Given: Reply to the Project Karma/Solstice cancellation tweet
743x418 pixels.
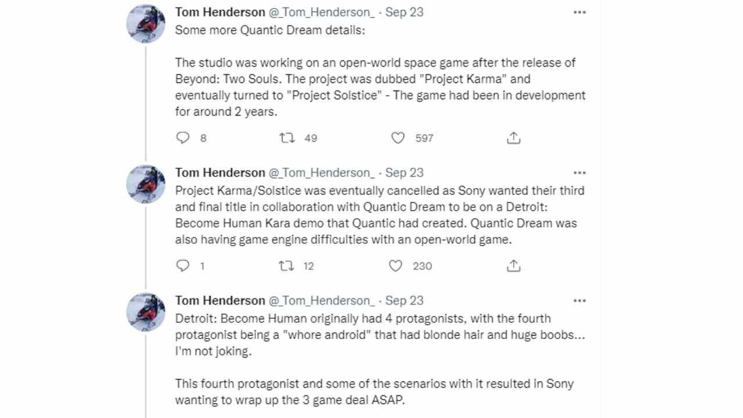Looking at the screenshot, I should tap(183, 265).
